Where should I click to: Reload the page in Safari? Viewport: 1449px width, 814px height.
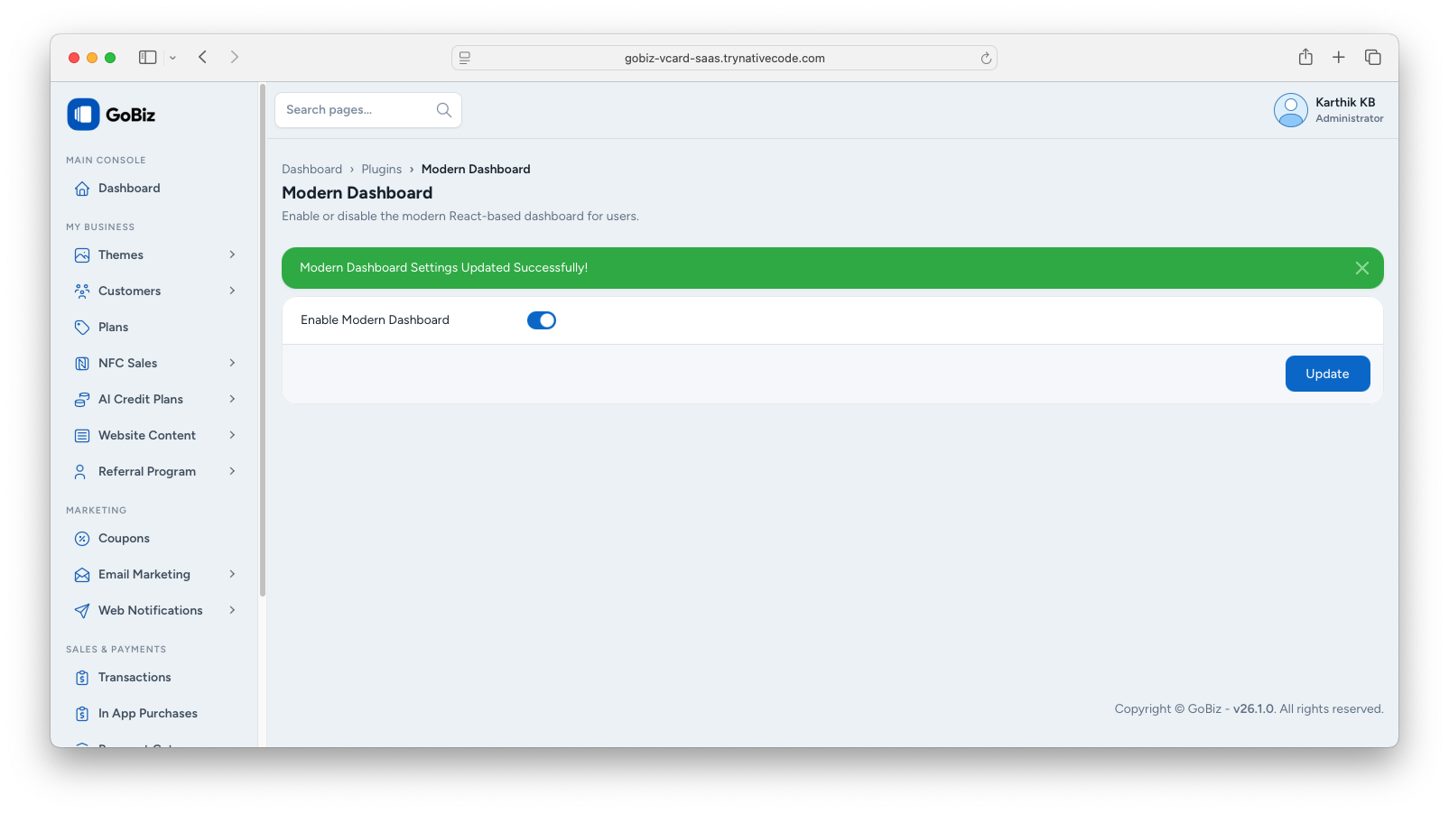tap(986, 59)
